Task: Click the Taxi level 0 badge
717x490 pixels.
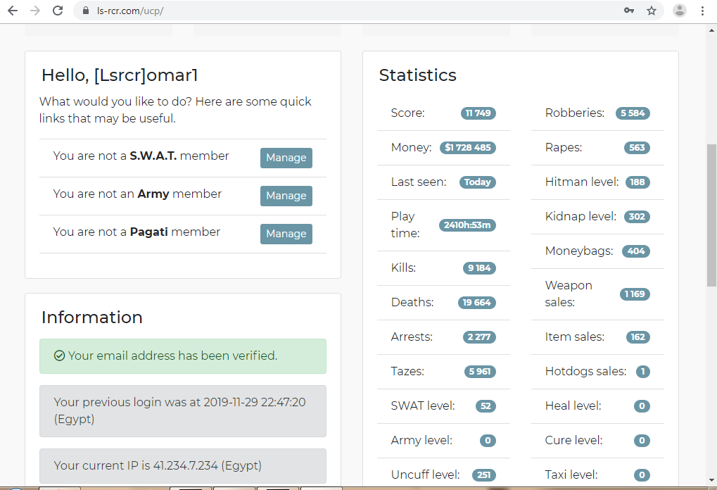Action: pos(642,475)
